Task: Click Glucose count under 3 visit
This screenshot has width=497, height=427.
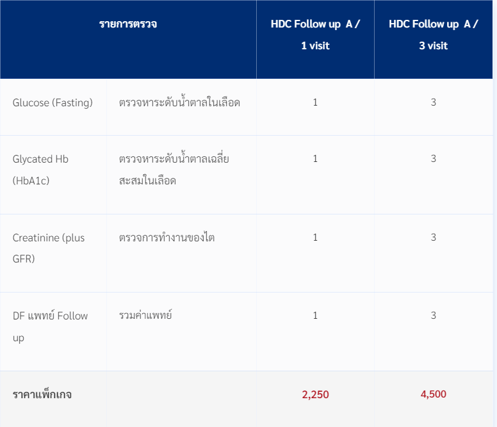Action: pos(434,102)
